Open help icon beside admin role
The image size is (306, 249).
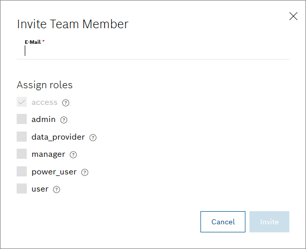click(x=64, y=120)
